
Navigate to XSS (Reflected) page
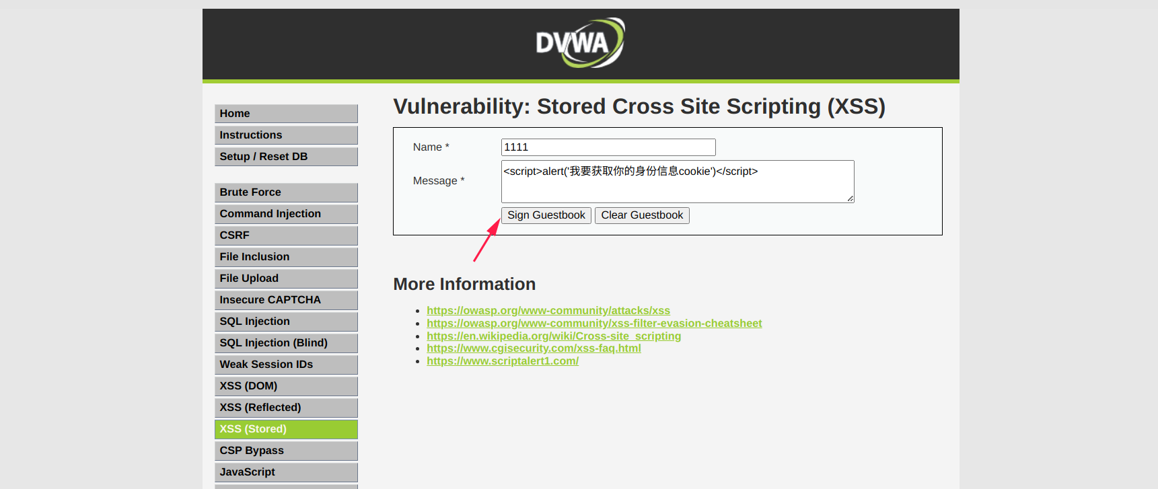[x=286, y=408]
